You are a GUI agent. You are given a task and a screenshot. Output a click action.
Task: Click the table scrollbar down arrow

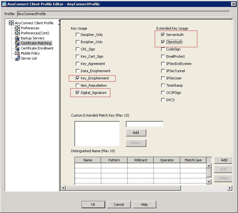coord(209,181)
